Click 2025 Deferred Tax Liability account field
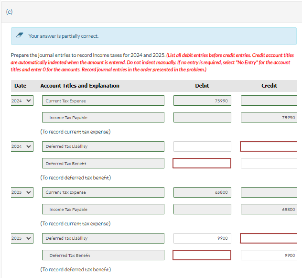Screen dimensions: 302x278 point(103,238)
